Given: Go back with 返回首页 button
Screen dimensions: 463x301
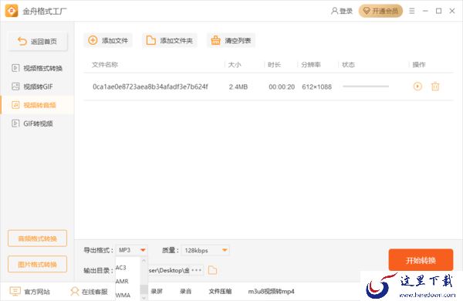Looking at the screenshot, I should pyautogui.click(x=38, y=42).
